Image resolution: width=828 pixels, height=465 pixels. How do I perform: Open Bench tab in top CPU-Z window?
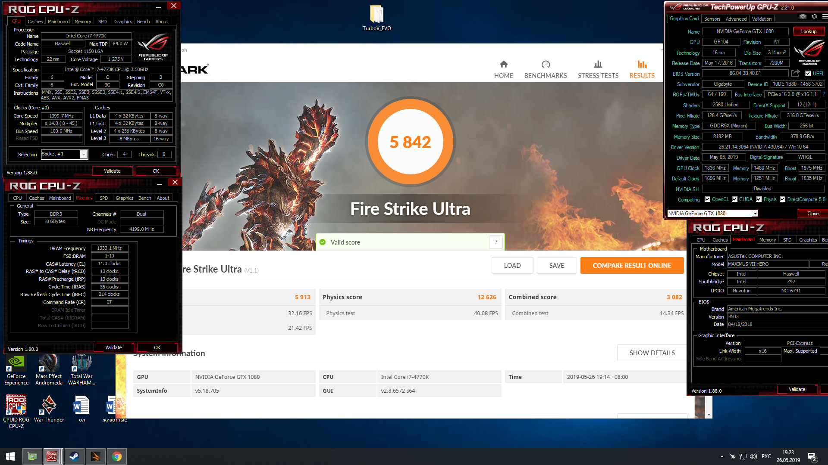coord(143,22)
